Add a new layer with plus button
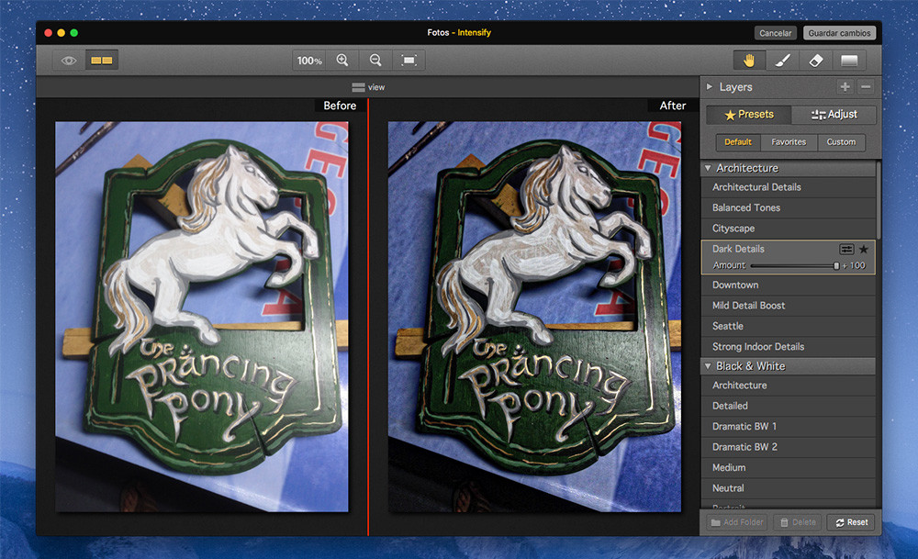This screenshot has width=918, height=559. pyautogui.click(x=845, y=86)
